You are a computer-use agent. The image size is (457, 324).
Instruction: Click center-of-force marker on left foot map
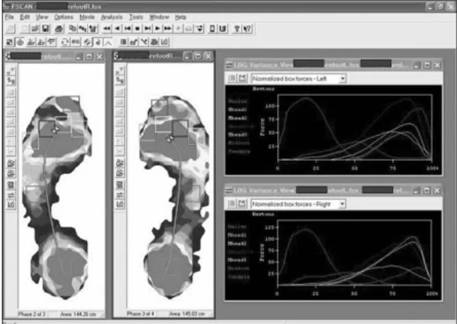(x=55, y=130)
